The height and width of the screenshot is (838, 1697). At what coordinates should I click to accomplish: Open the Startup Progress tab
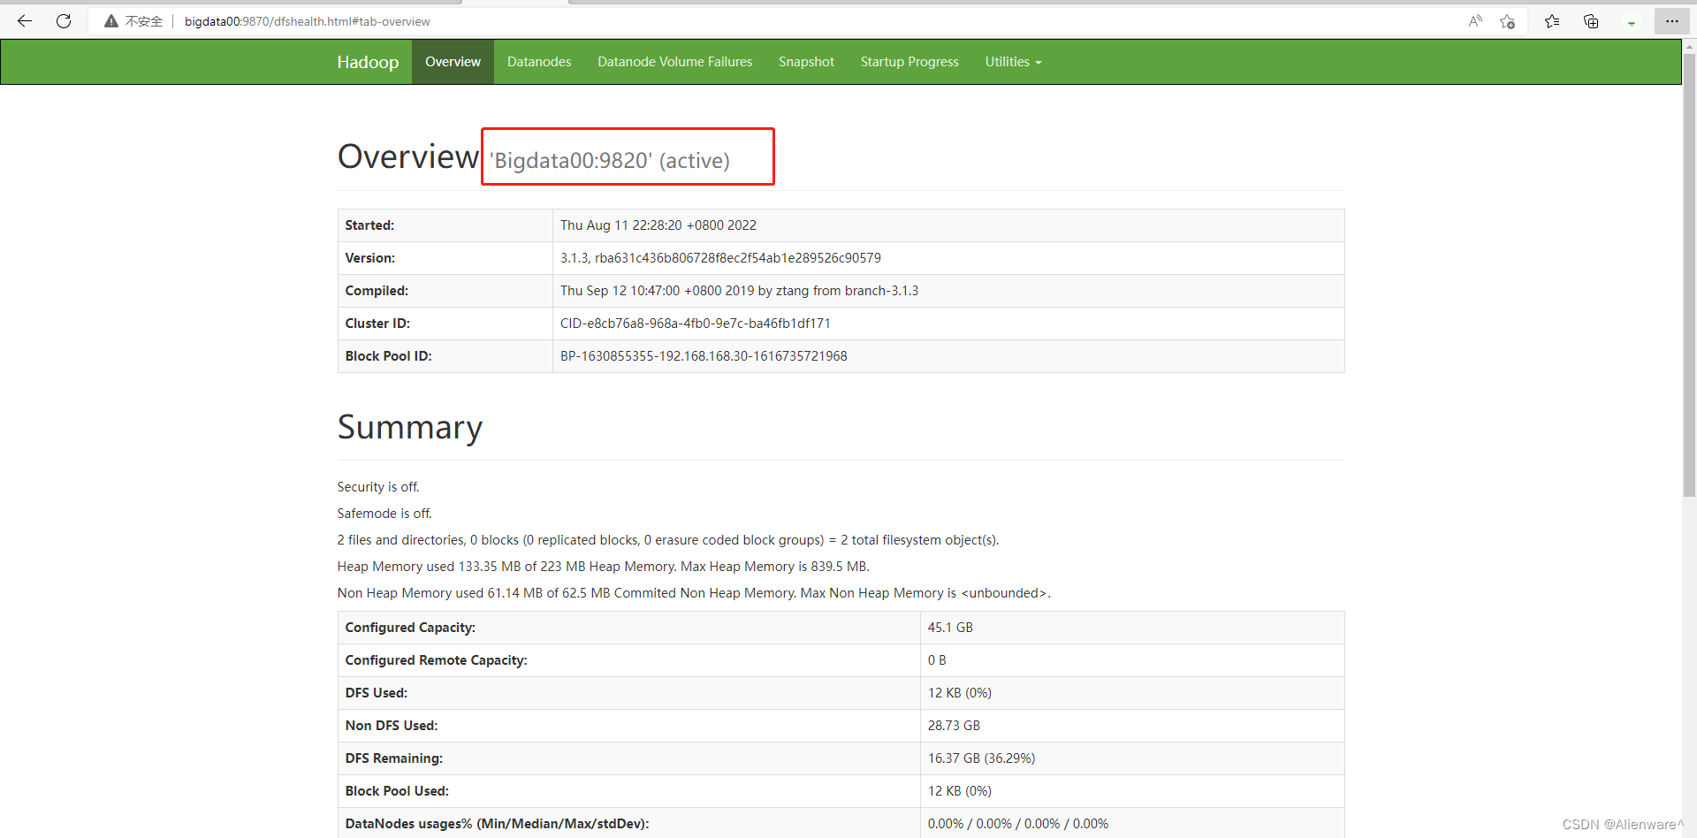point(909,62)
